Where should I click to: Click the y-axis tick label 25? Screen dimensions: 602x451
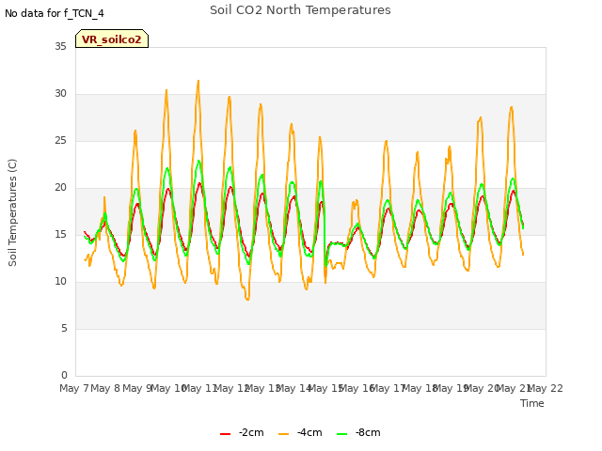tap(60, 140)
